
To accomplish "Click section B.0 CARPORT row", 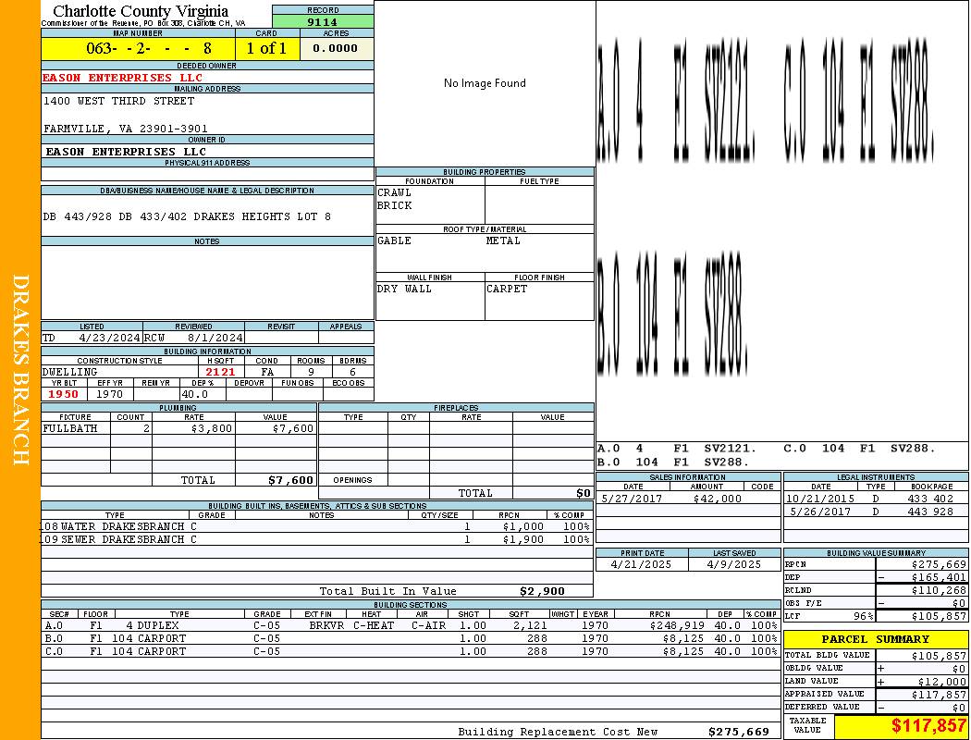I will (x=412, y=638).
